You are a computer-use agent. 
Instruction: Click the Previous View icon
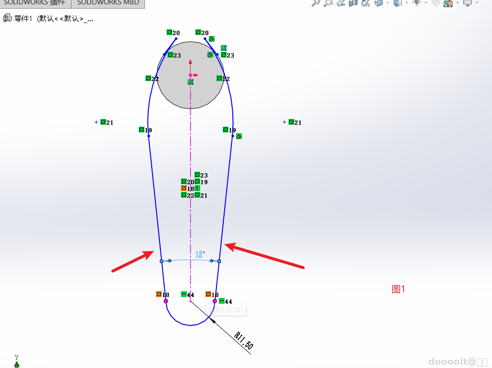341,3
